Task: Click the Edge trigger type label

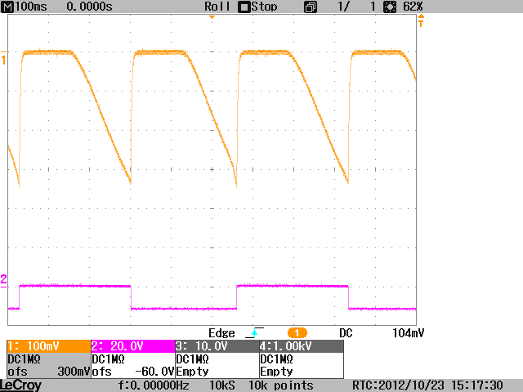Action: click(221, 333)
